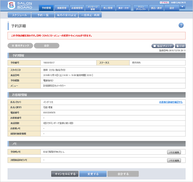Click the お客様の詳細を確認する link
Image resolution: width=193 pixels, height=182 pixels.
point(171,102)
